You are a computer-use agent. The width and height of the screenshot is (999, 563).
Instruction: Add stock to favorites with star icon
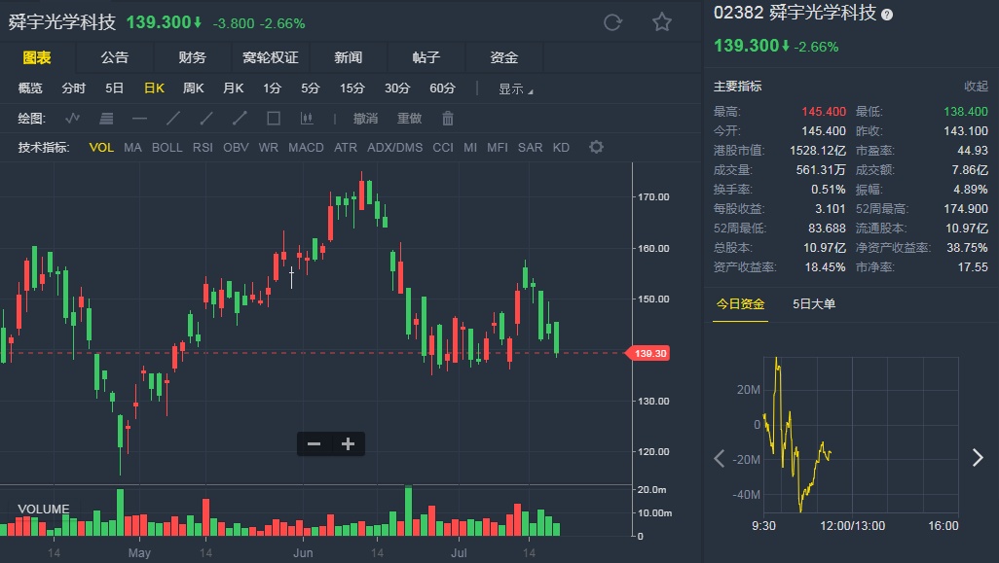[662, 22]
